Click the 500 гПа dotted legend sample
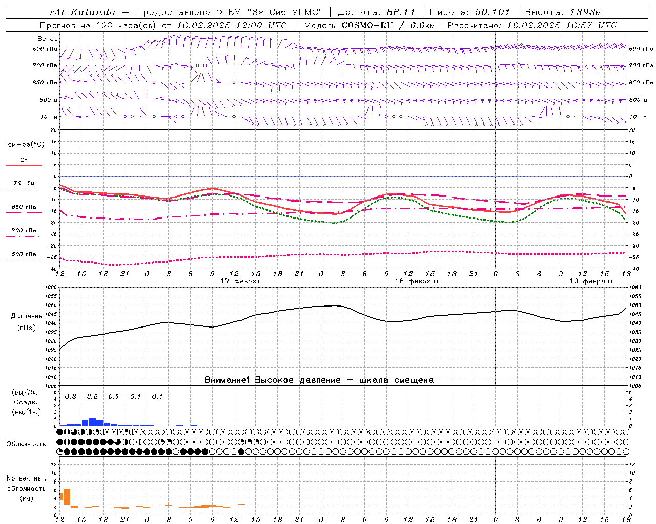 point(23,260)
